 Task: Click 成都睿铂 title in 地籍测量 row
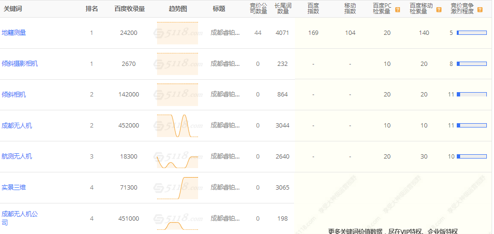pyautogui.click(x=225, y=33)
